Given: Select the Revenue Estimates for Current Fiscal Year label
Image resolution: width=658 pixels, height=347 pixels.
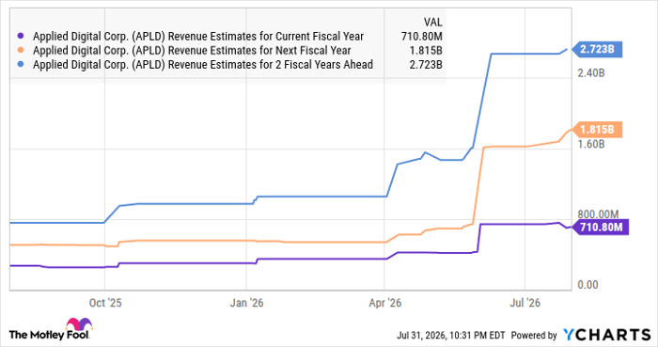Looking at the screenshot, I should [198, 37].
